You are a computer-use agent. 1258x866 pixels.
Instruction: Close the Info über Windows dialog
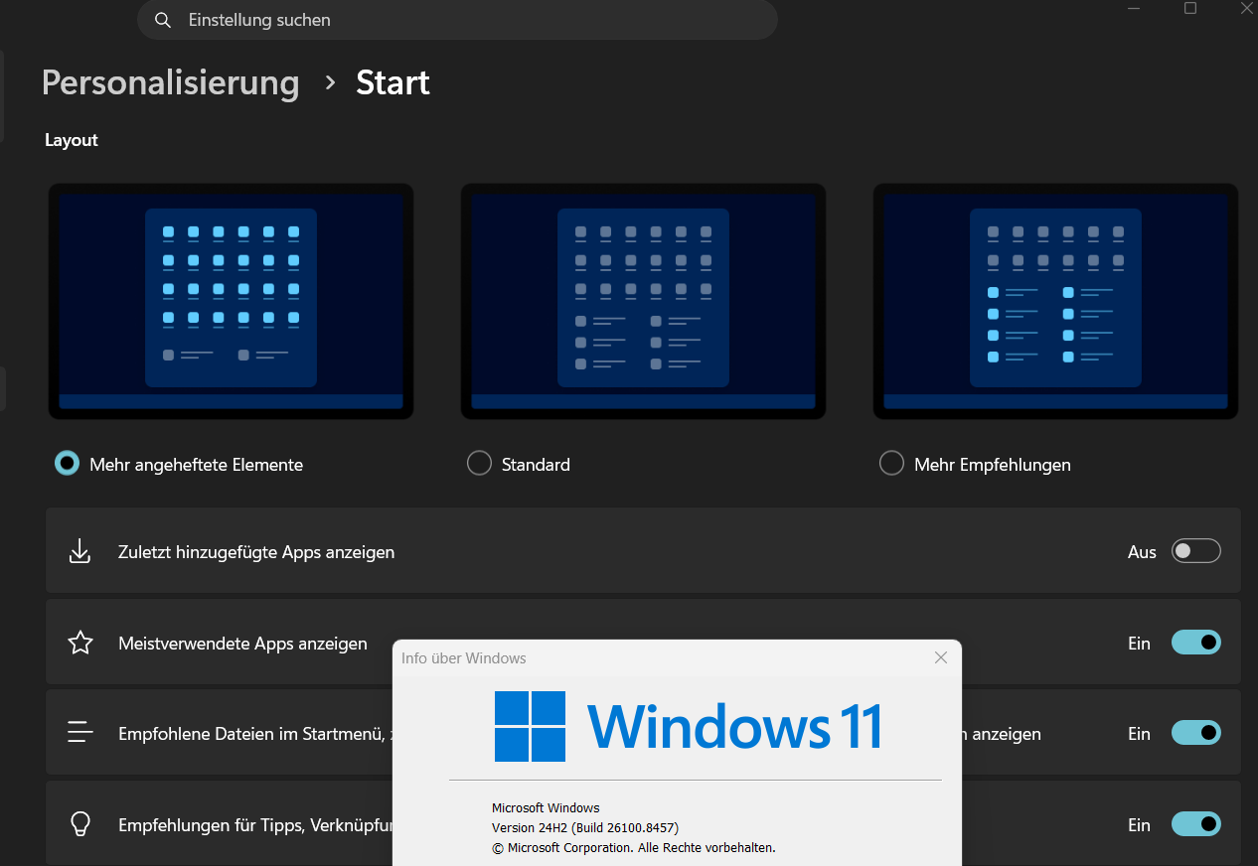(x=941, y=657)
